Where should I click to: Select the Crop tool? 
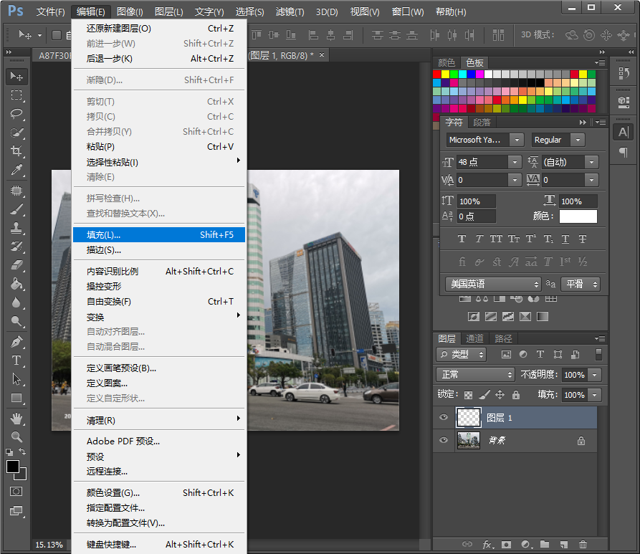click(16, 151)
